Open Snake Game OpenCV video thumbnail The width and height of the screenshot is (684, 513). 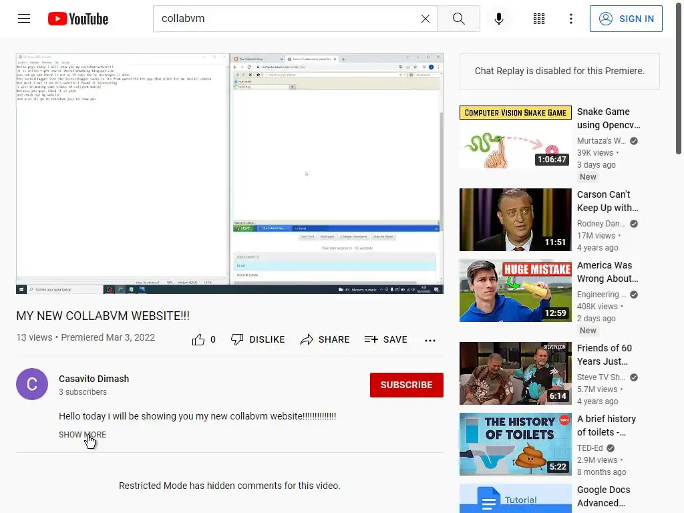[x=515, y=137]
